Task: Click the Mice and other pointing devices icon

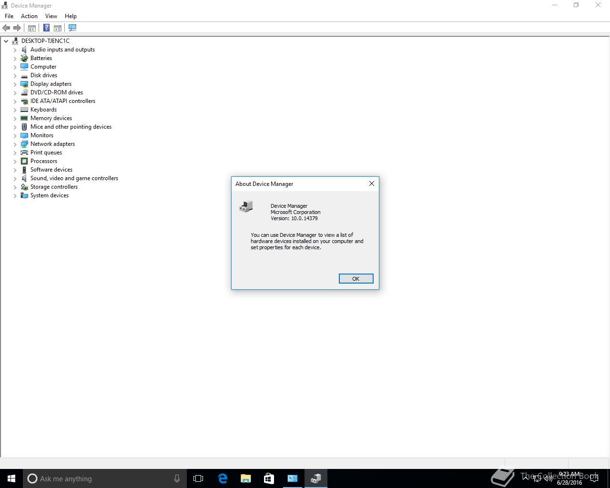Action: coord(24,127)
